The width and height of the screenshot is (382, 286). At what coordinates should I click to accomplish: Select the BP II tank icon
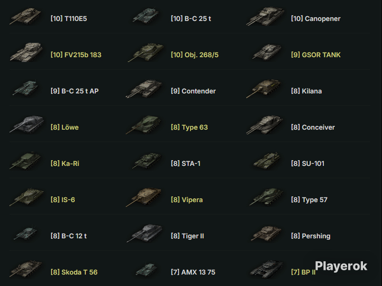coord(267,269)
